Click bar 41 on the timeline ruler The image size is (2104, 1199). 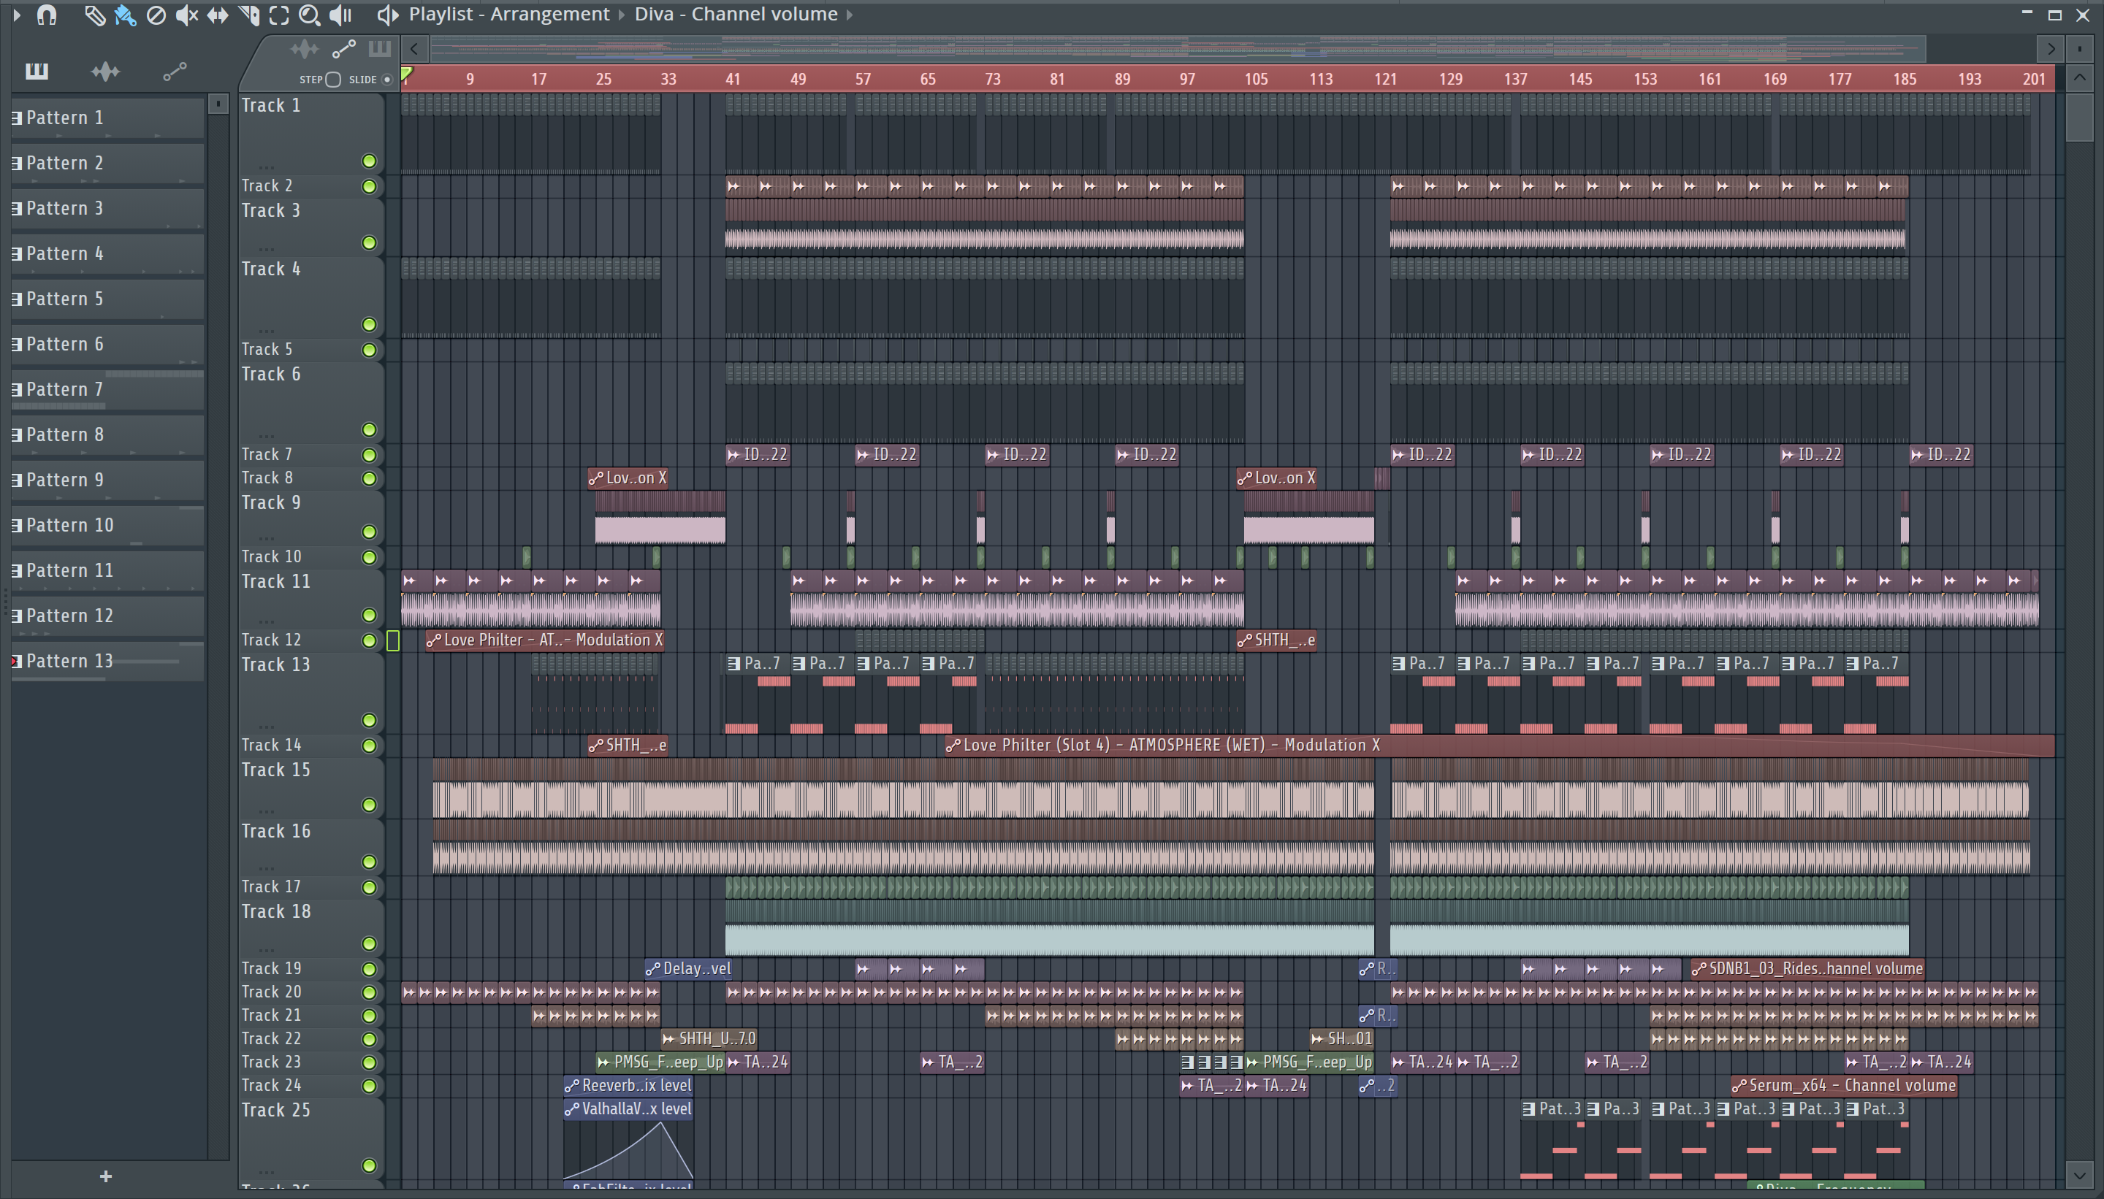coord(732,79)
